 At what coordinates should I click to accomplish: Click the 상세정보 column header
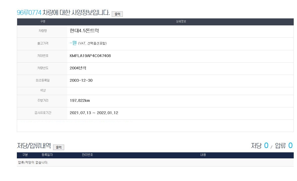(181, 22)
